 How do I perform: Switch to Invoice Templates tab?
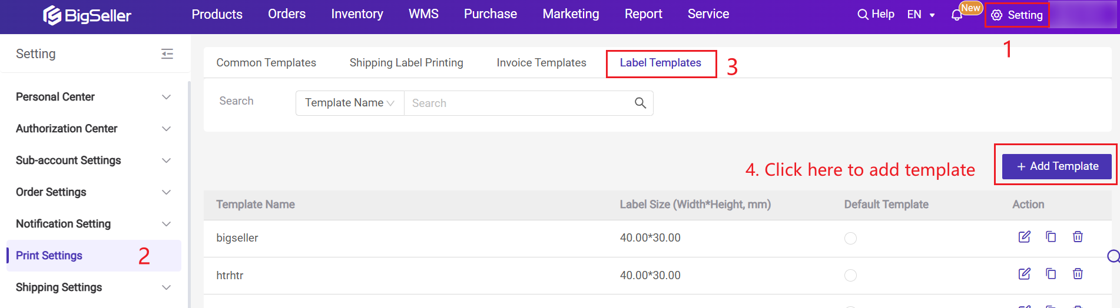point(541,63)
